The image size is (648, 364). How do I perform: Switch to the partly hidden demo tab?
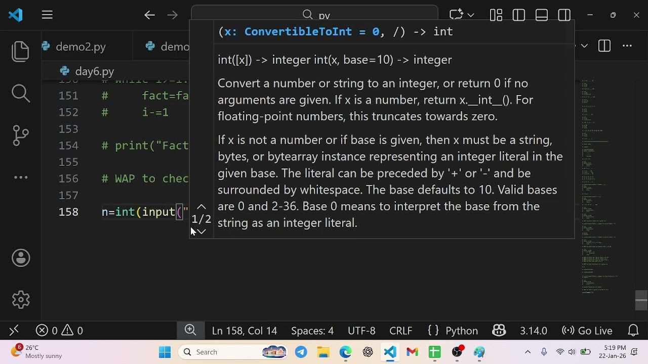pyautogui.click(x=167, y=47)
